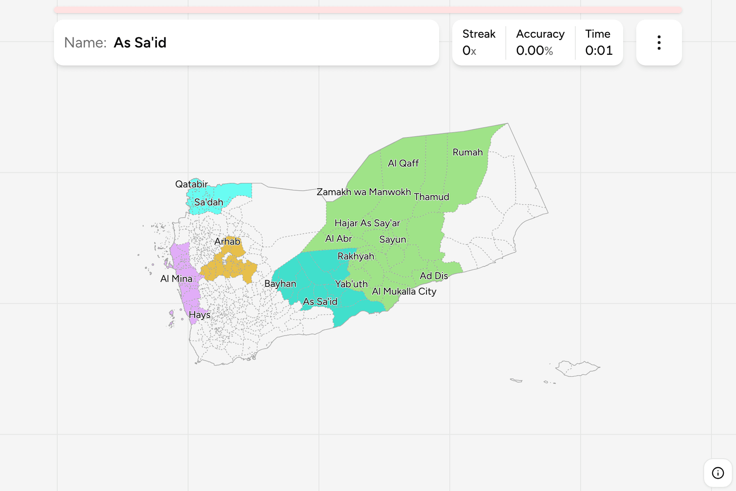
Task: Open the three-dot options menu
Action: tap(659, 43)
